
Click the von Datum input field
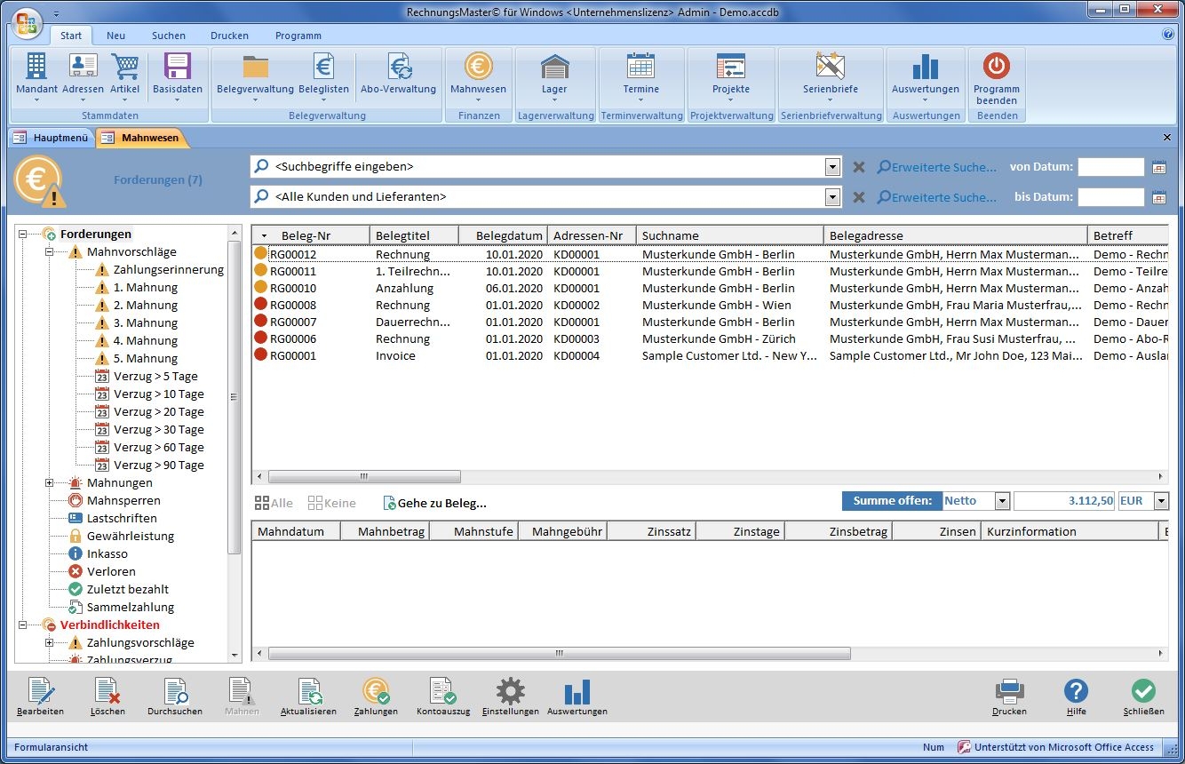(1110, 167)
